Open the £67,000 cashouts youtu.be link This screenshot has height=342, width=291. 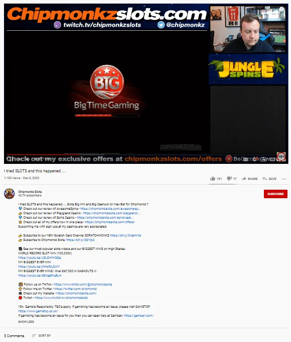(x=40, y=276)
